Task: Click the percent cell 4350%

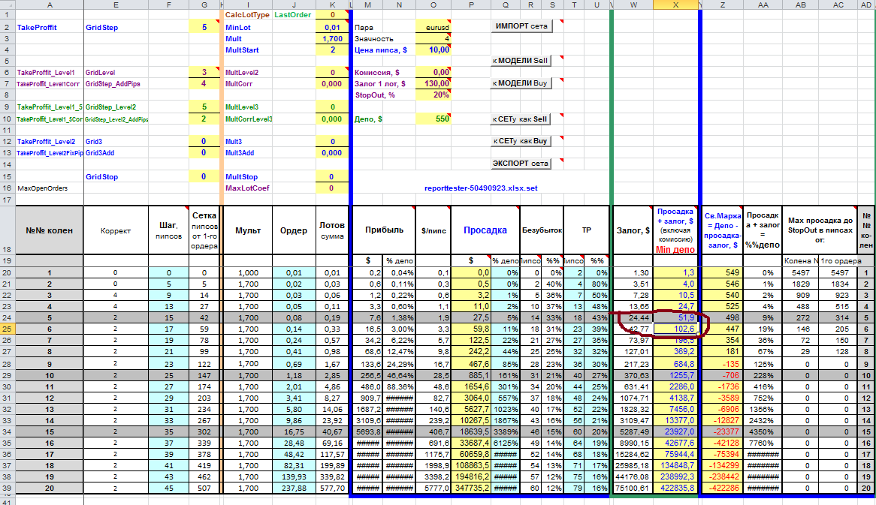Action: pyautogui.click(x=763, y=431)
